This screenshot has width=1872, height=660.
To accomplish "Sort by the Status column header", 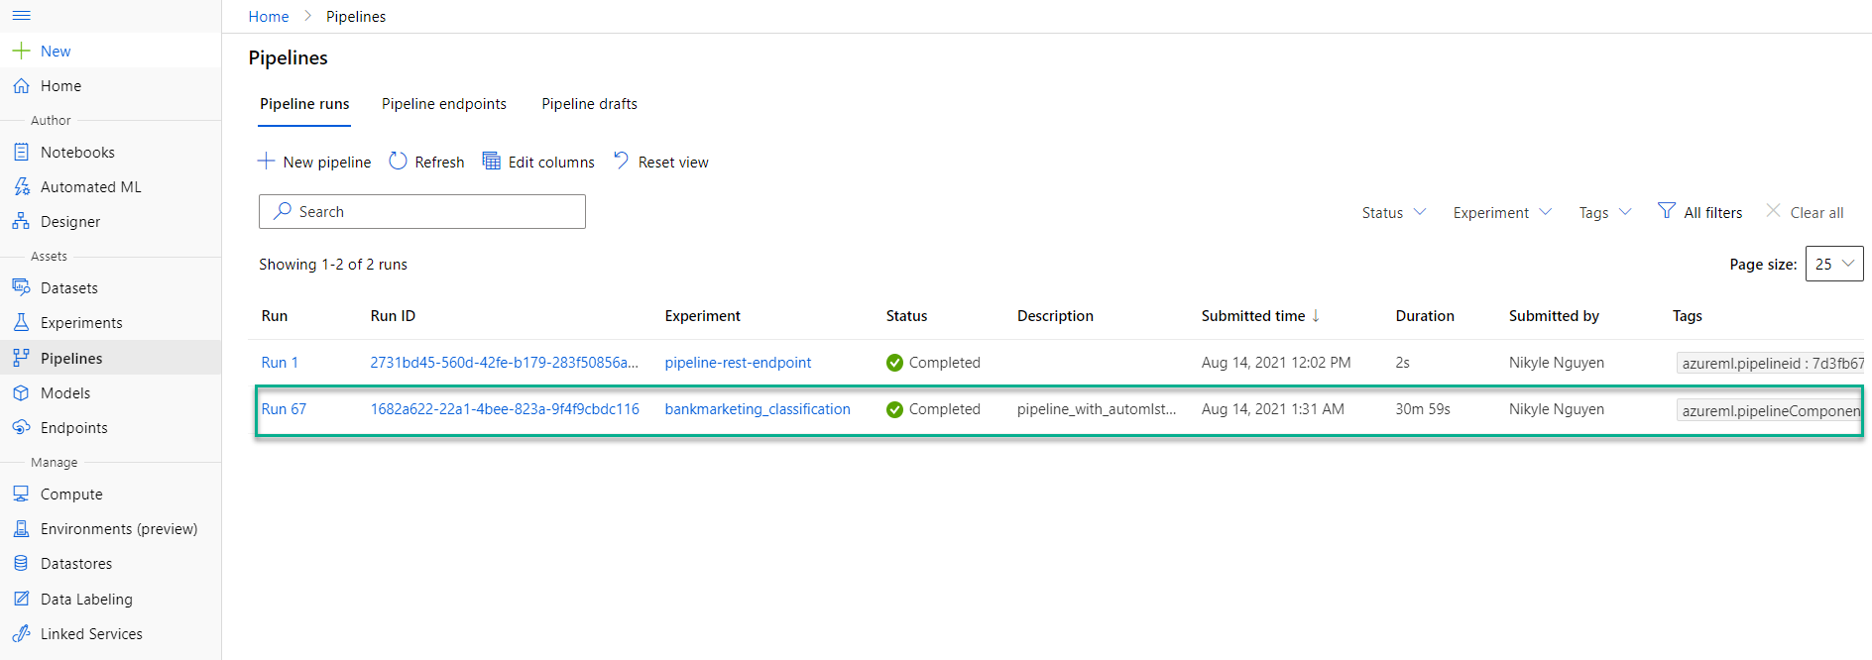I will click(x=906, y=316).
